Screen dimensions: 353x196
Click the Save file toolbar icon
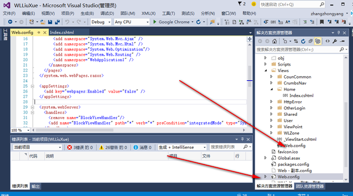pos(50,22)
